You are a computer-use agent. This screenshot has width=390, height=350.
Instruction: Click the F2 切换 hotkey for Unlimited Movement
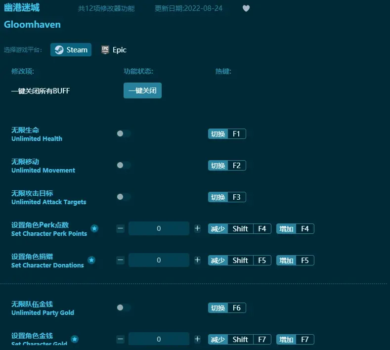tap(227, 166)
